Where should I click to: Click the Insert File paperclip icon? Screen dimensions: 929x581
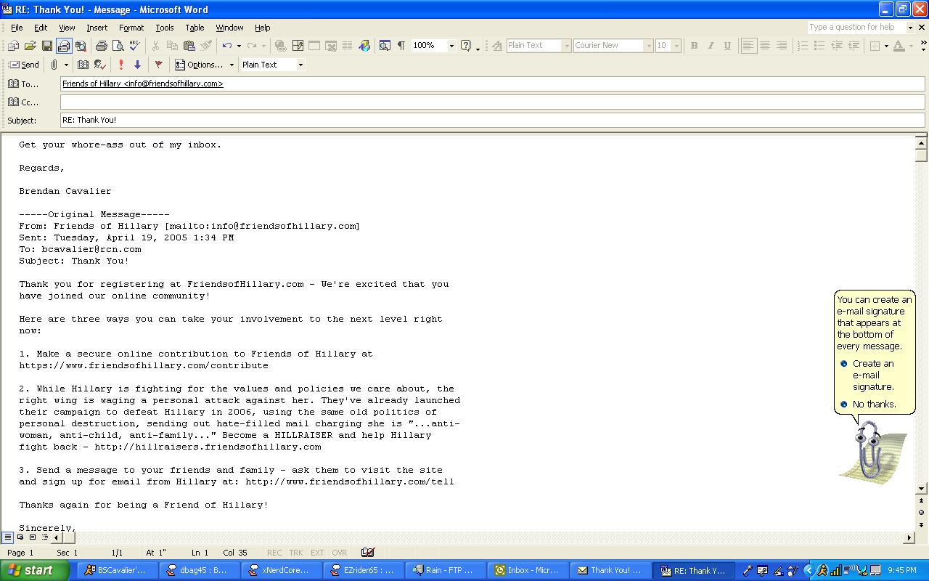pos(54,65)
